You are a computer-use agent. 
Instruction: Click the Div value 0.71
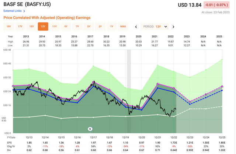tap(157, 150)
